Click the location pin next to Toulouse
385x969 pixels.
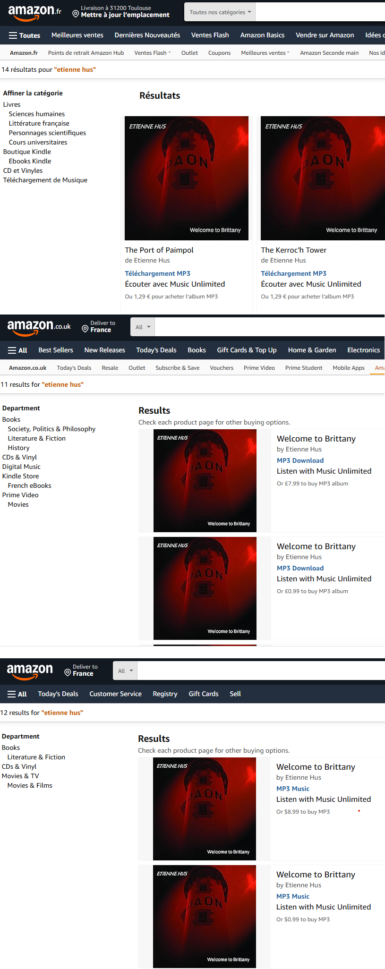(x=76, y=14)
